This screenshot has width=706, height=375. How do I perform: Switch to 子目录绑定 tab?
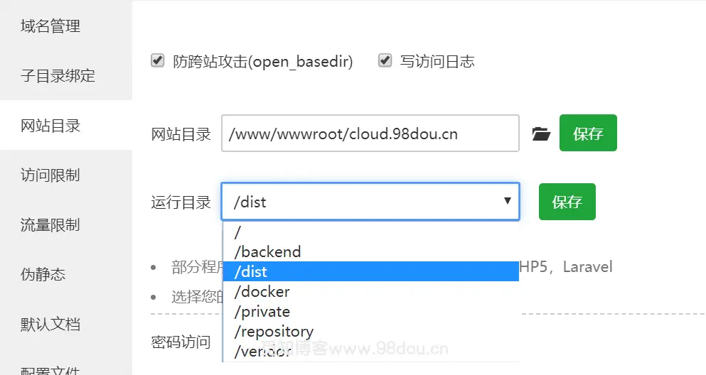[58, 76]
